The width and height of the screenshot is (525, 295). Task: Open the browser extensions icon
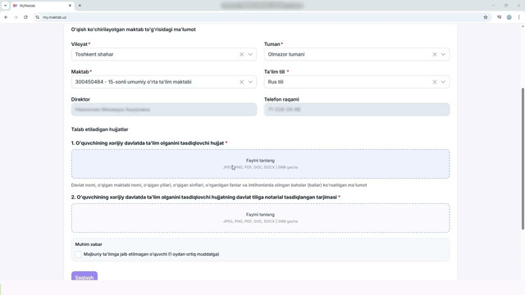tap(500, 17)
